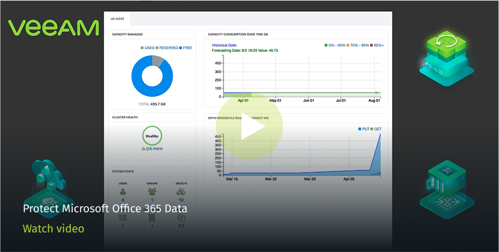
Task: Click the RESERVED gray legend swatch
Action: click(x=157, y=48)
